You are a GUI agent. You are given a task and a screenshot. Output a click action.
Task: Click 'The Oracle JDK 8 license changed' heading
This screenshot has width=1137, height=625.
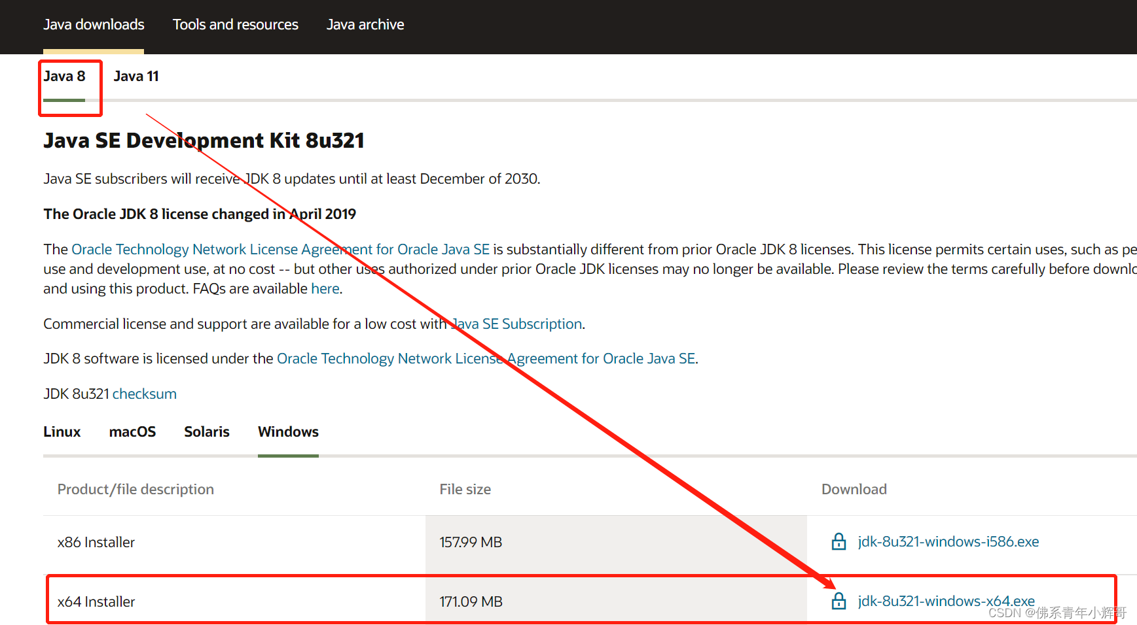point(200,214)
